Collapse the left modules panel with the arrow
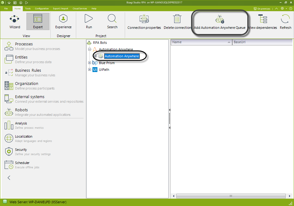This screenshot has width=294, height=206. click(x=9, y=178)
